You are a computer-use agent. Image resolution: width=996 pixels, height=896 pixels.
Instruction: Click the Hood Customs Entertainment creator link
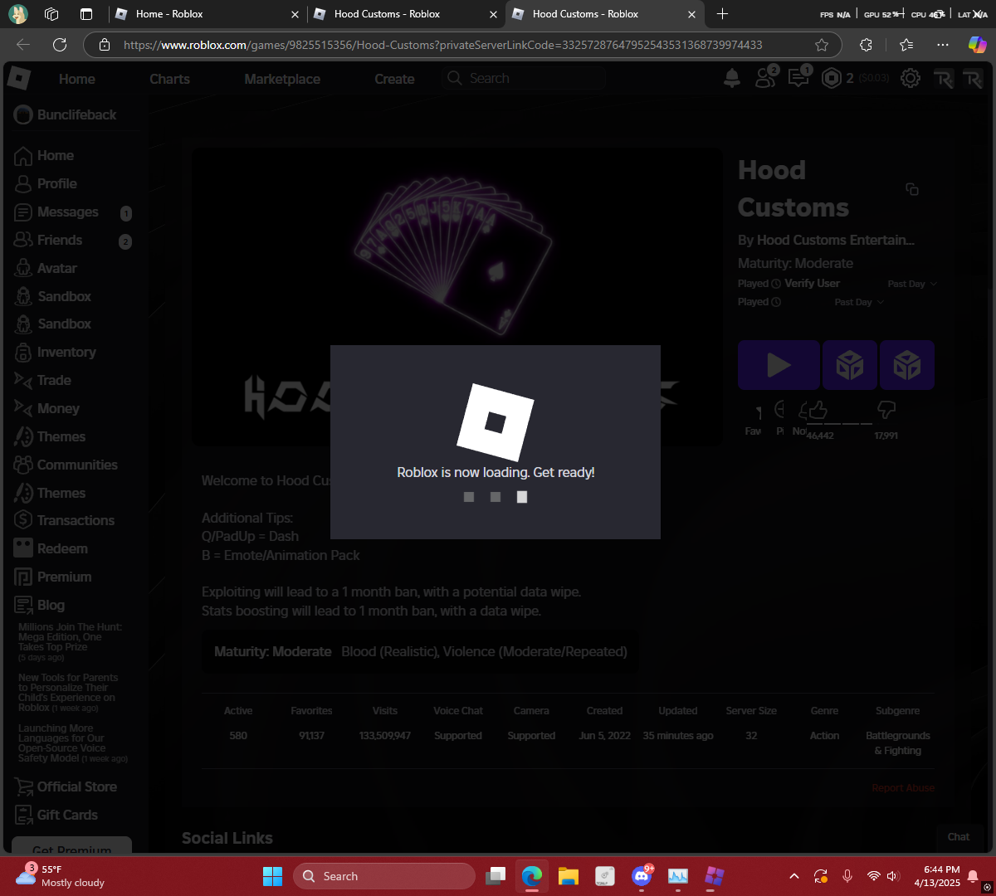tap(835, 240)
